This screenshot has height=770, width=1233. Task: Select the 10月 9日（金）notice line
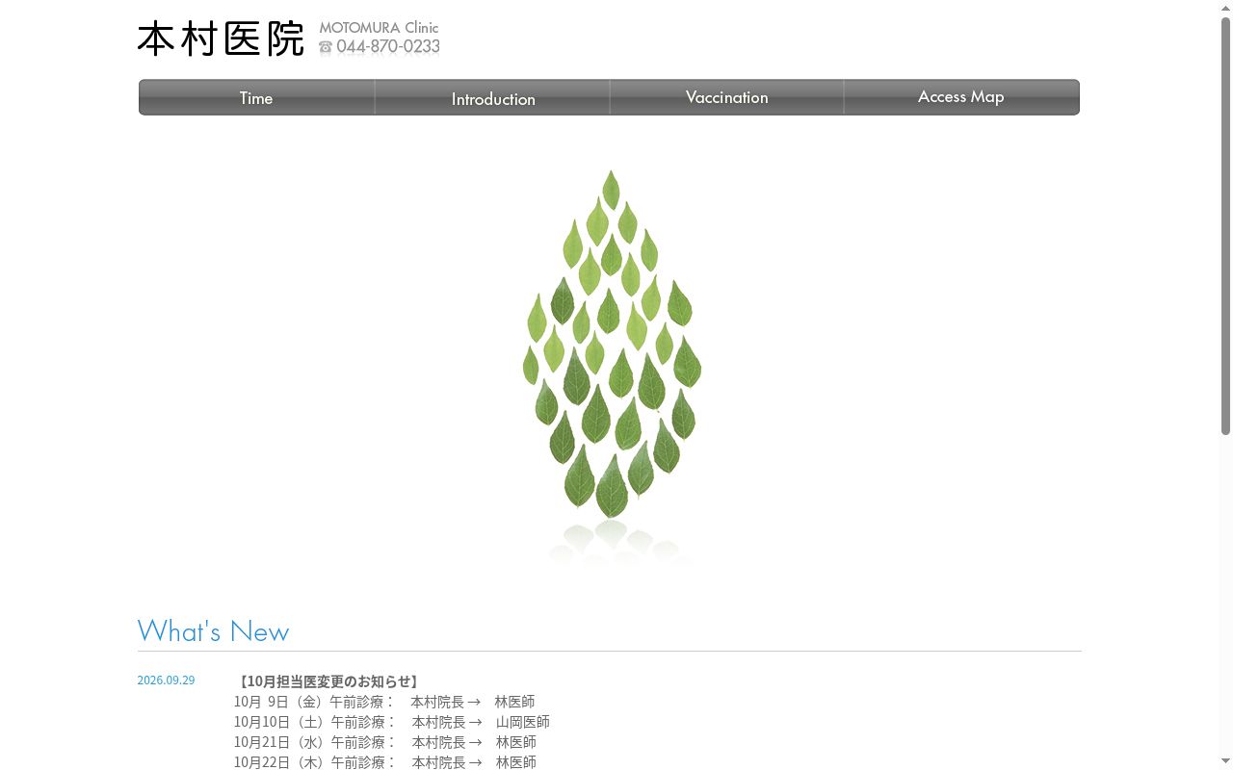(384, 702)
